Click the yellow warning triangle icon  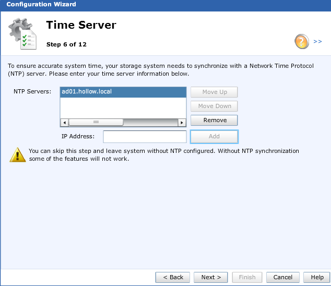tap(17, 154)
